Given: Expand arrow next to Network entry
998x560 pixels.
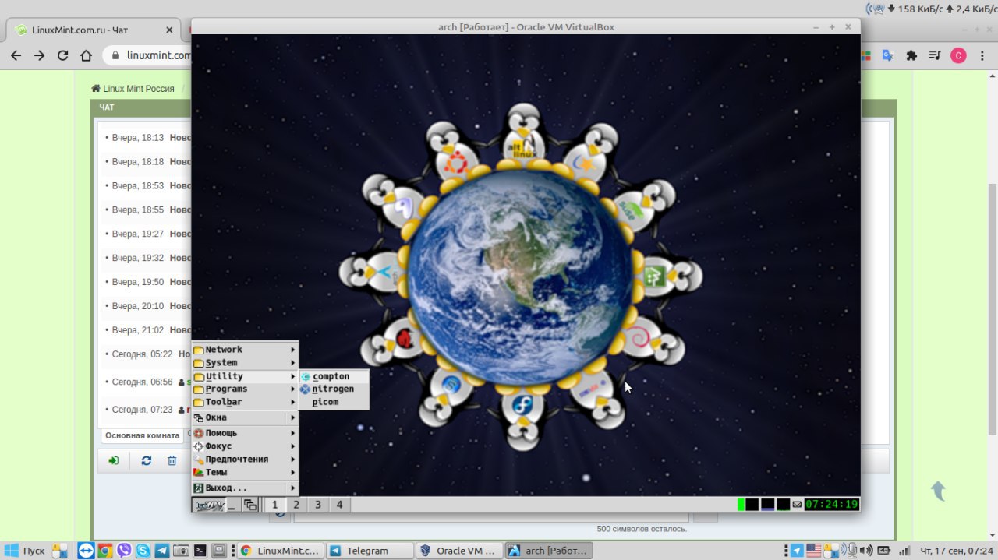Looking at the screenshot, I should (x=293, y=350).
